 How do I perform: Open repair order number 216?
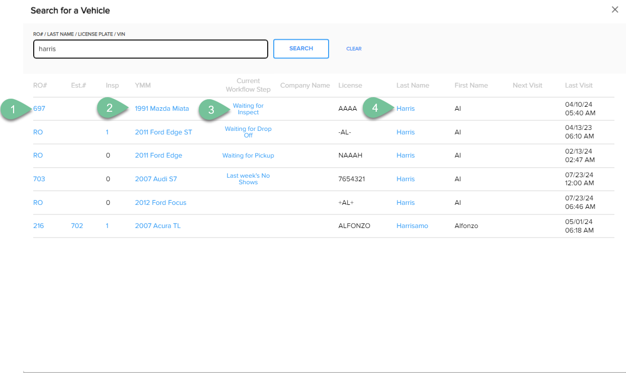tap(39, 226)
